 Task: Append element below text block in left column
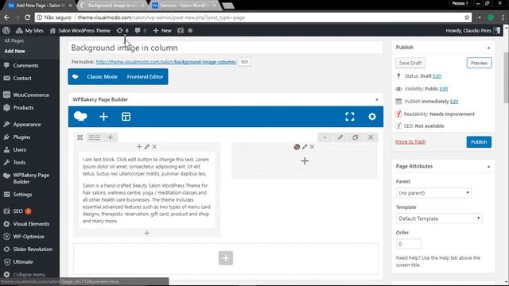[x=146, y=233]
